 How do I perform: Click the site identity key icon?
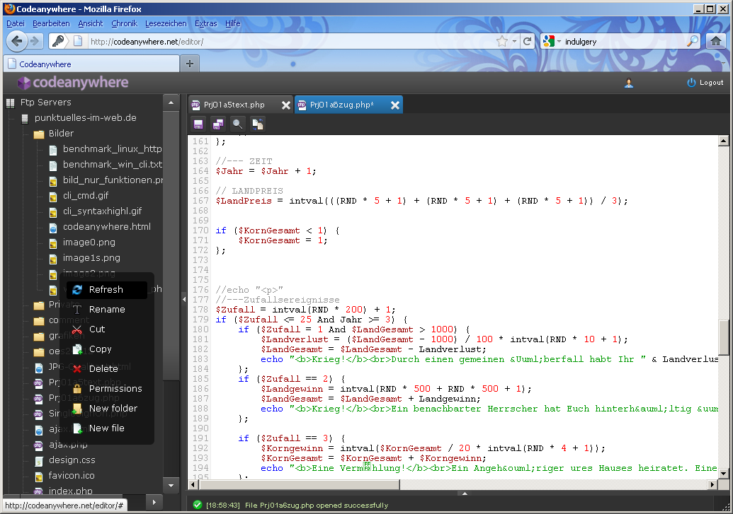pyautogui.click(x=59, y=42)
